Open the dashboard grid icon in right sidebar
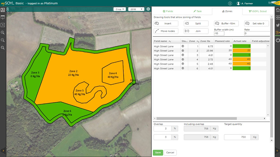This screenshot has height=157, width=280. pos(277,17)
